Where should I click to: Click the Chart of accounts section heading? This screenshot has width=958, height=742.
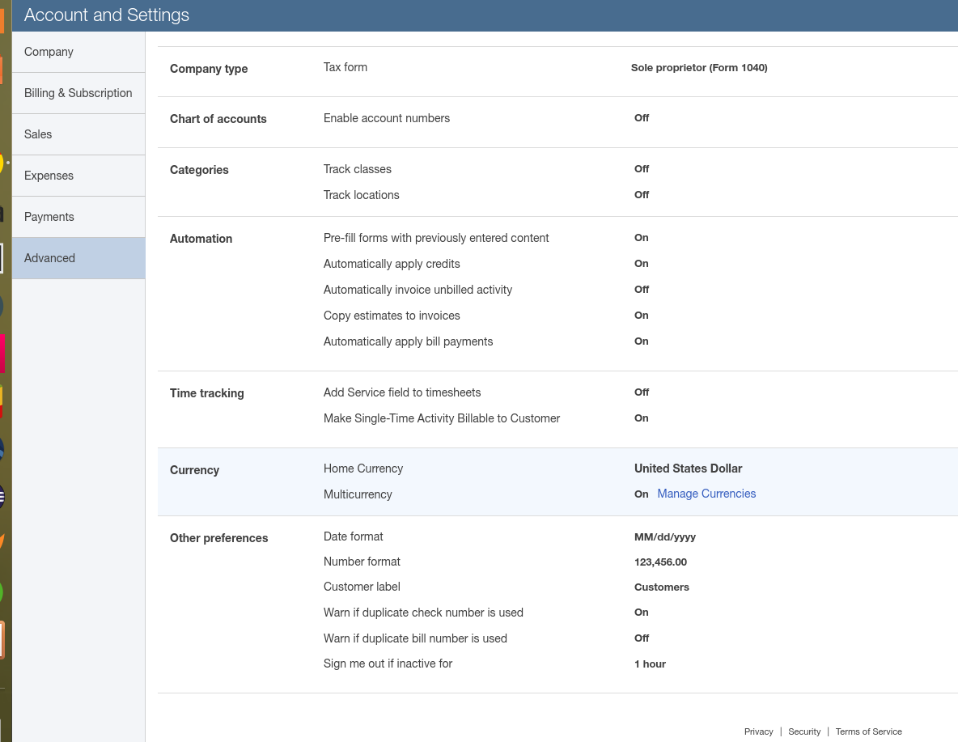pos(218,119)
